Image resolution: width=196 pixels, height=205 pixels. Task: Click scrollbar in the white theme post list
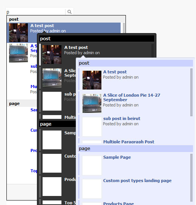(124, 28)
